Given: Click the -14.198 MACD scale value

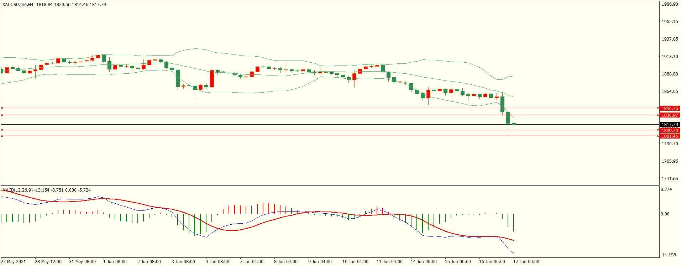Looking at the screenshot, I should 668,255.
